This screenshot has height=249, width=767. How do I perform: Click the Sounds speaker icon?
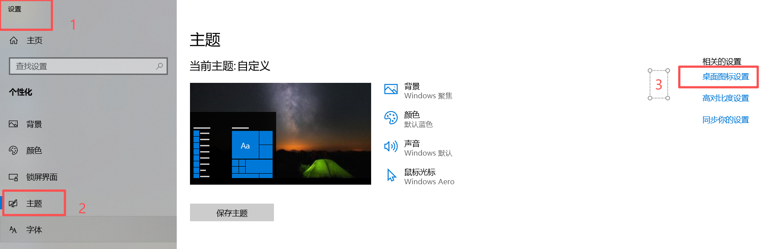click(x=391, y=146)
